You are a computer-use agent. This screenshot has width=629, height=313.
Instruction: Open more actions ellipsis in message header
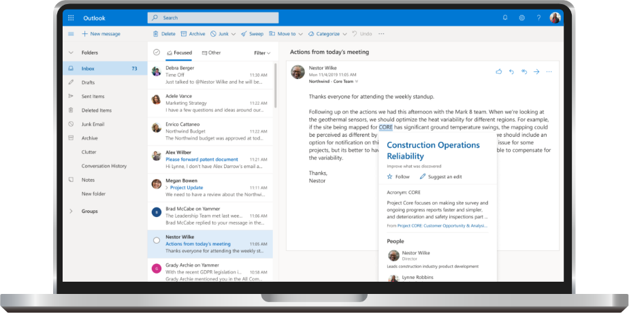pos(549,71)
